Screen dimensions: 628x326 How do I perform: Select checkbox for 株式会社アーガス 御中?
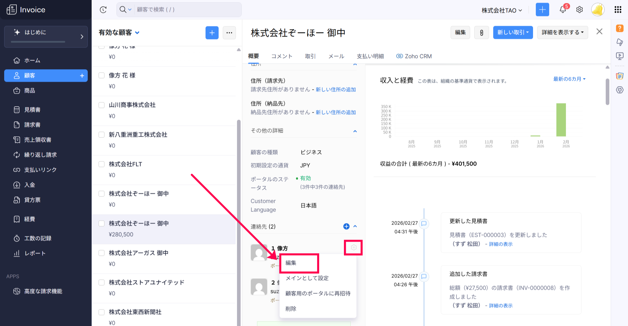(x=102, y=253)
